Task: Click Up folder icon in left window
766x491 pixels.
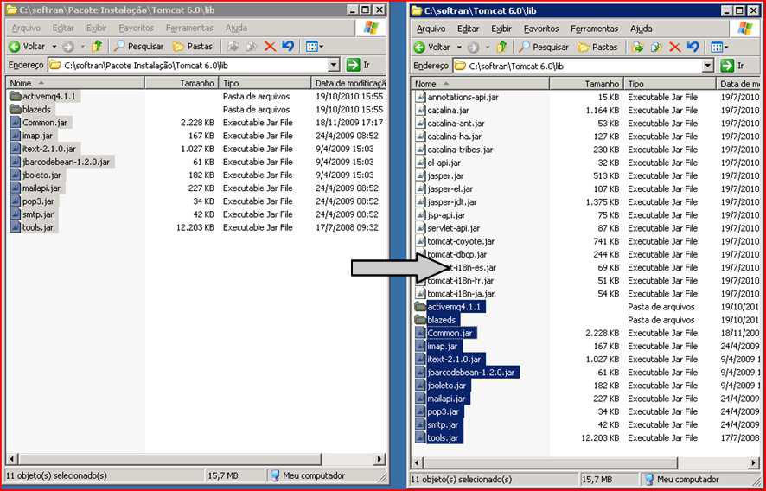Action: (97, 47)
